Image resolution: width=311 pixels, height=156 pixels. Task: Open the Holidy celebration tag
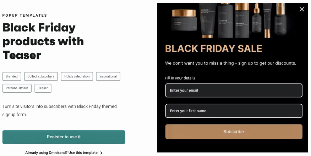[77, 76]
